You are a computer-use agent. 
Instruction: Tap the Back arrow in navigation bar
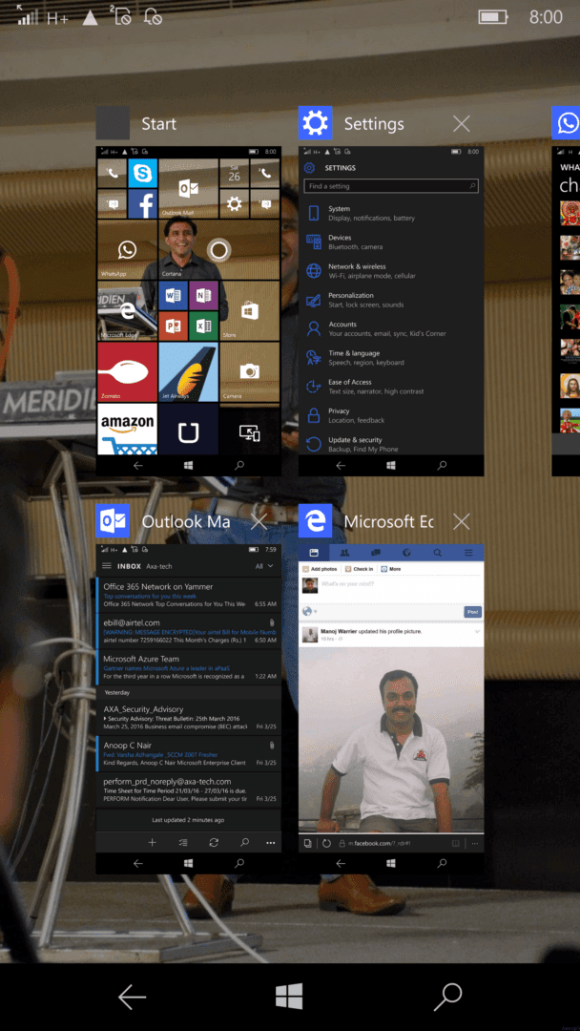point(132,997)
